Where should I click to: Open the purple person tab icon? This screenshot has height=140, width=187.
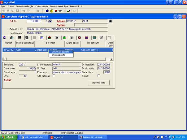[x=4, y=38]
